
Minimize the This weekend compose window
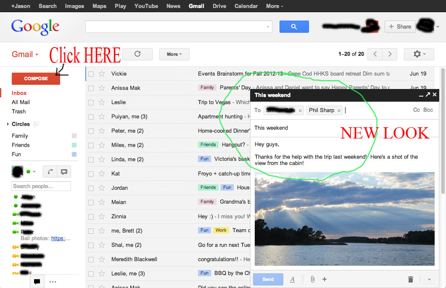pos(421,96)
